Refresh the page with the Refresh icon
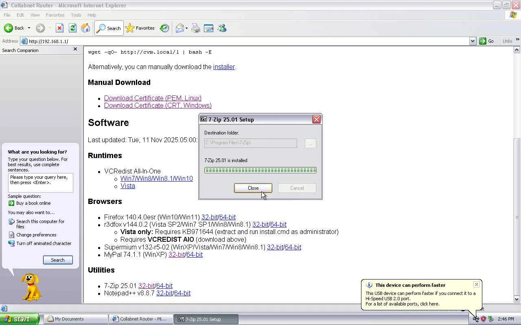The image size is (521, 325). click(x=72, y=28)
